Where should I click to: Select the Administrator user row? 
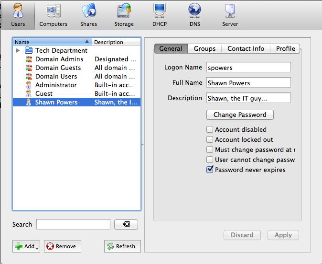pyautogui.click(x=55, y=85)
